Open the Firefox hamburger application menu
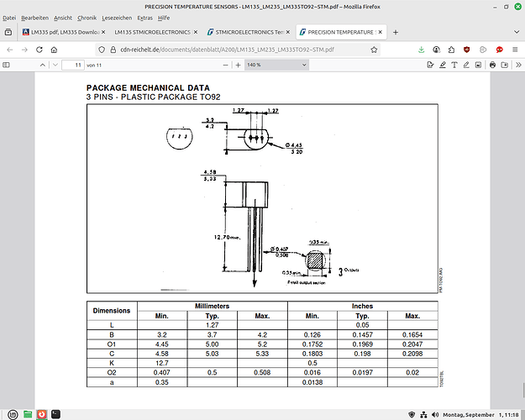Screen dimensions: 525x420 point(513,49)
